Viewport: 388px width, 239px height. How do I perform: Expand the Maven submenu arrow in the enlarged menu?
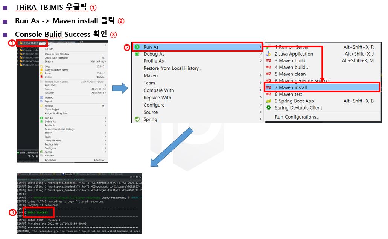click(260, 76)
